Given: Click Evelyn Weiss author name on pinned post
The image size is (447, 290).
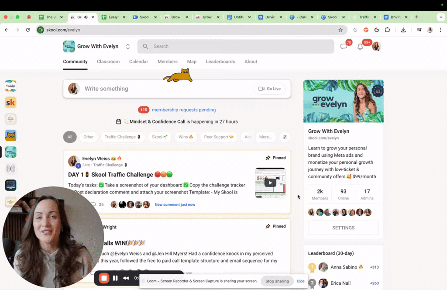Looking at the screenshot, I should point(96,159).
